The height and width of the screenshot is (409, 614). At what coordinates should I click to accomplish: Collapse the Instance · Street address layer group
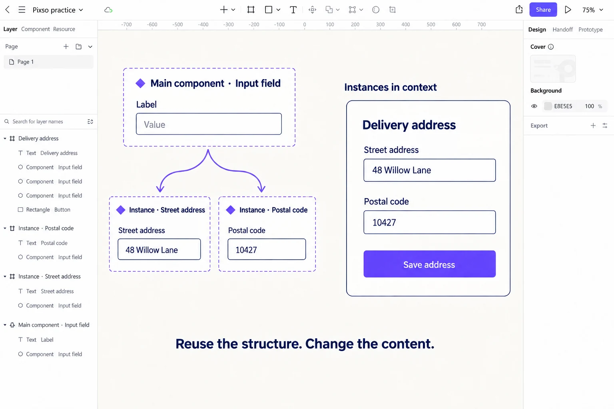coord(5,276)
